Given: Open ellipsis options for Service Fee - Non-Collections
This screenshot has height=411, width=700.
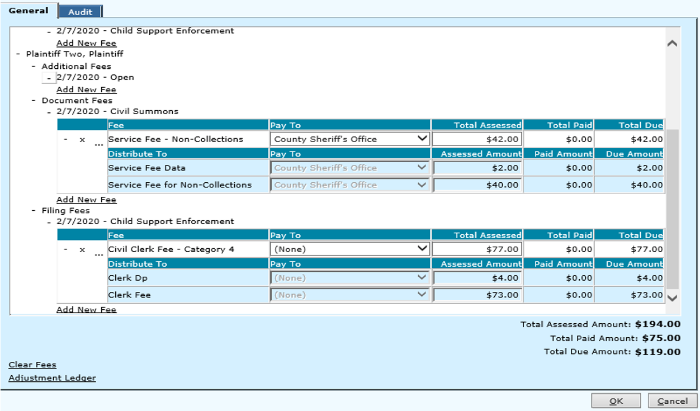Looking at the screenshot, I should click(x=98, y=144).
